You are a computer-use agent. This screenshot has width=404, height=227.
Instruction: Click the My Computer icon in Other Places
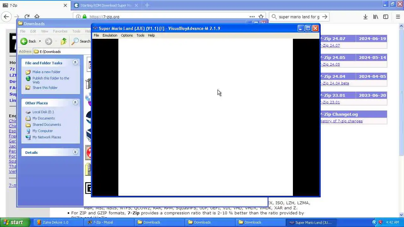coord(28,131)
